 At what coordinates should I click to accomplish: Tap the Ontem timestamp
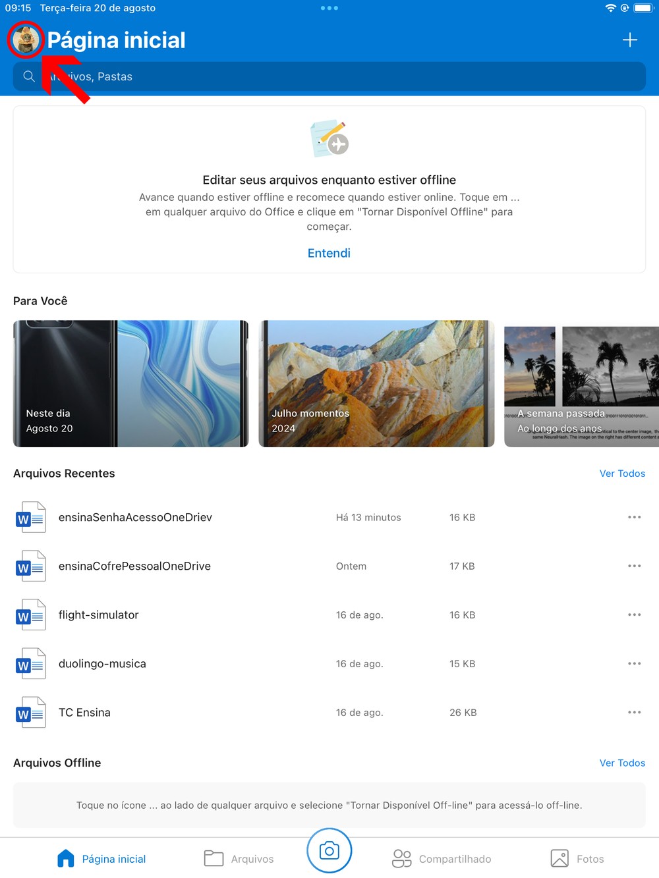[351, 566]
